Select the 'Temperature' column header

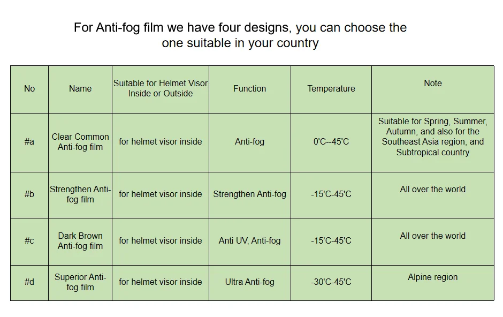(331, 89)
